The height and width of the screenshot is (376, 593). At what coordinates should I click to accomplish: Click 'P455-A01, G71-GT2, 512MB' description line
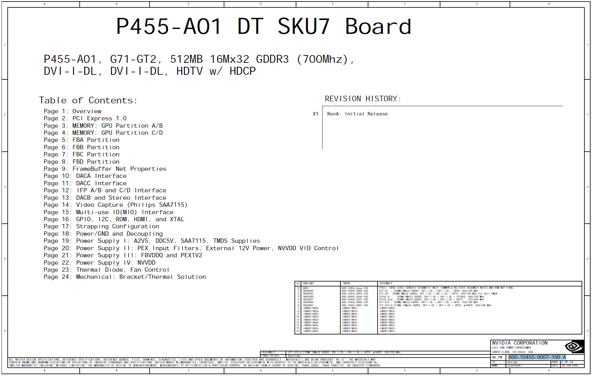(199, 59)
